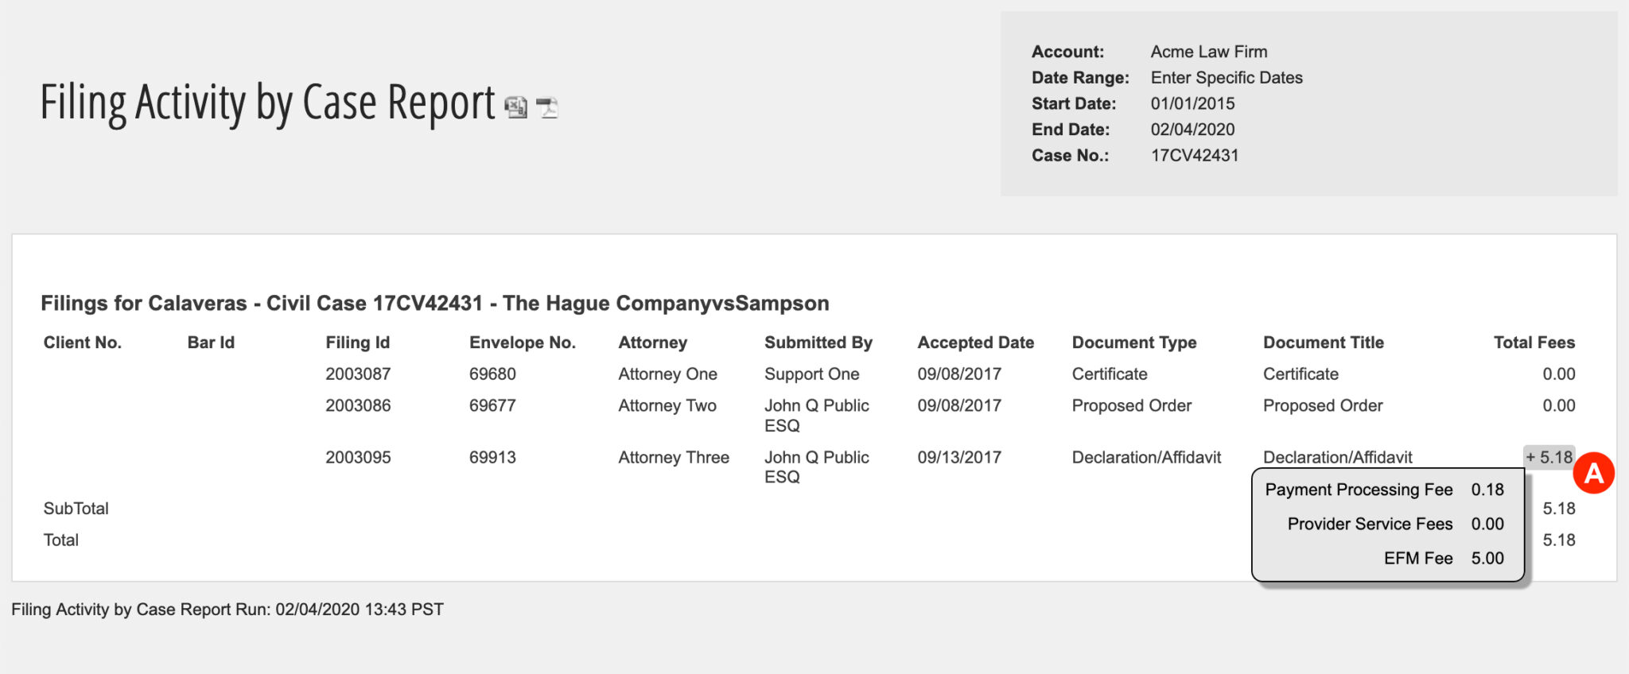
Task: Collapse the fee breakdown popup for 5.18
Action: [x=1548, y=457]
